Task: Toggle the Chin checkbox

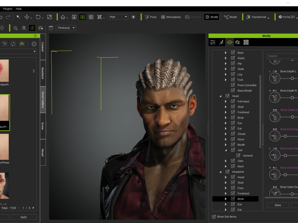Action: point(233,161)
